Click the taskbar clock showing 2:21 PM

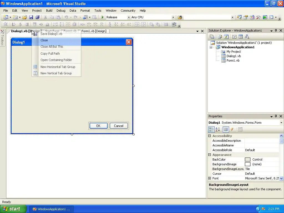pyautogui.click(x=274, y=209)
